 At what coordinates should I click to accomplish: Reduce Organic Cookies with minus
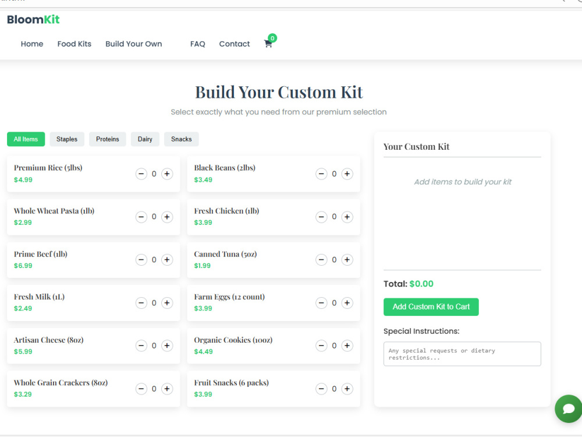coord(321,346)
